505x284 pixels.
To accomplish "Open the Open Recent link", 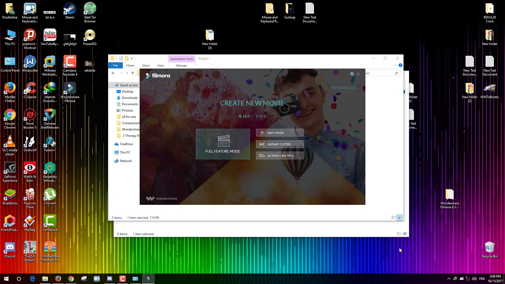I will click(x=345, y=88).
